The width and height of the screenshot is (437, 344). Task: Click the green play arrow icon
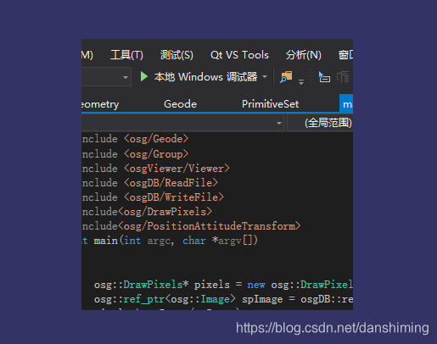pyautogui.click(x=144, y=76)
